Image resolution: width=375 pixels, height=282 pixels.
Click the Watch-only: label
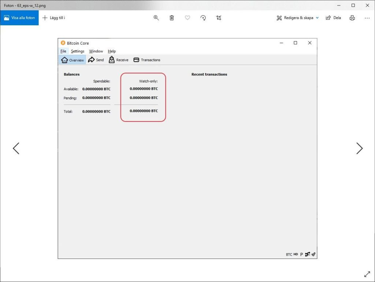tap(148, 81)
